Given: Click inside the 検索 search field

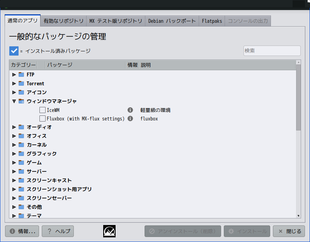Looking at the screenshot, I should pos(271,51).
